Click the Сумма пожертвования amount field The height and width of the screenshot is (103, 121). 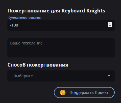61,25
